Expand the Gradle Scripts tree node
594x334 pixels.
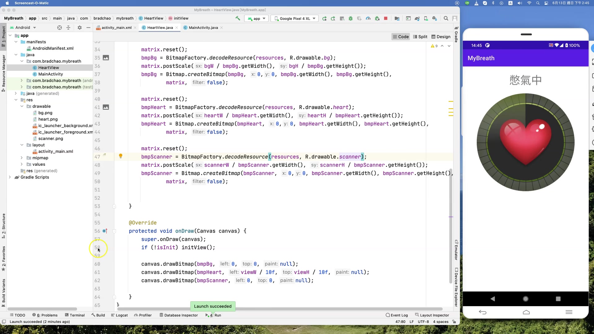tap(10, 177)
